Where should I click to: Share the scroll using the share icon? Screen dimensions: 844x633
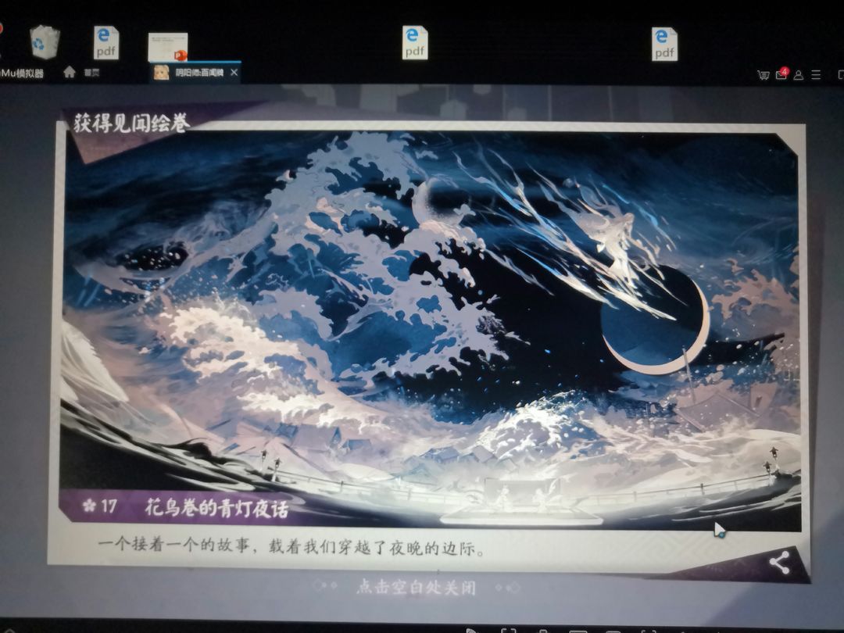779,563
